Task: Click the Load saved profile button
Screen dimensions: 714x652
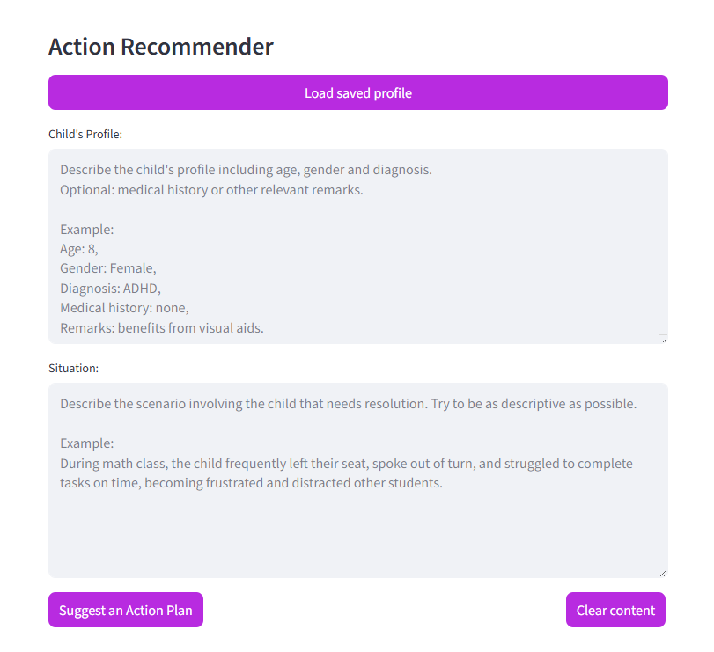Action: tap(357, 92)
